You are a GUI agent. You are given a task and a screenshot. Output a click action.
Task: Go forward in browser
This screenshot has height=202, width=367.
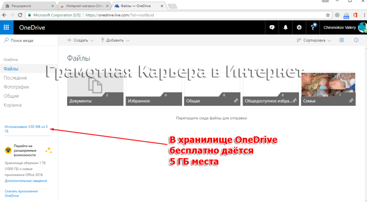click(x=12, y=15)
